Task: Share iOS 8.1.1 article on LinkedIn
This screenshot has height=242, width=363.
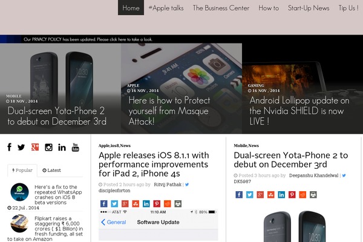Action: (x=146, y=204)
